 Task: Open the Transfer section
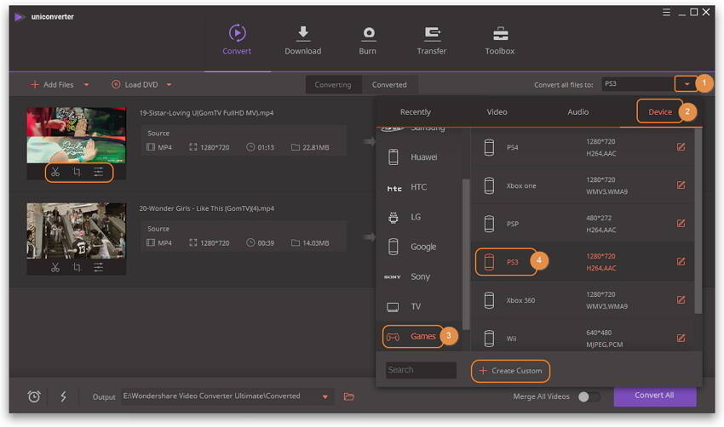pyautogui.click(x=431, y=40)
